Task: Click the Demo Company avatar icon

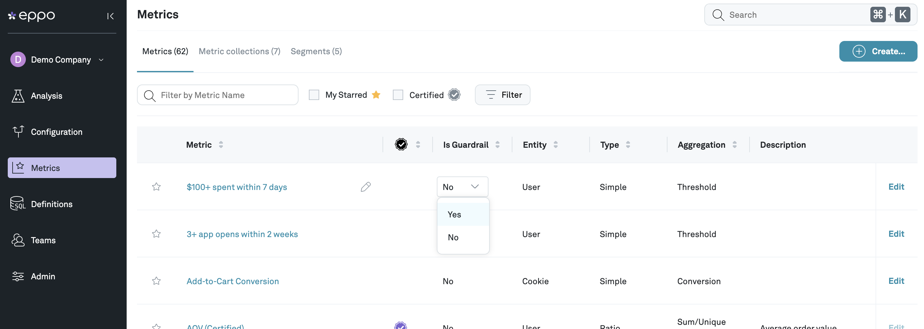Action: tap(18, 59)
